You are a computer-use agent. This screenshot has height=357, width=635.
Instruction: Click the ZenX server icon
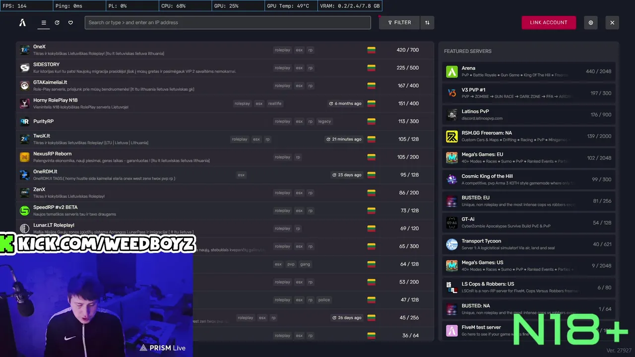click(24, 192)
